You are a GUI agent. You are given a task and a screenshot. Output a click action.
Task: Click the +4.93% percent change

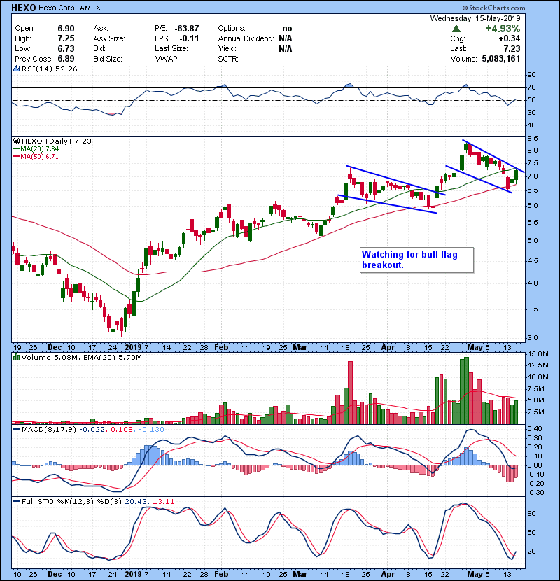click(503, 29)
